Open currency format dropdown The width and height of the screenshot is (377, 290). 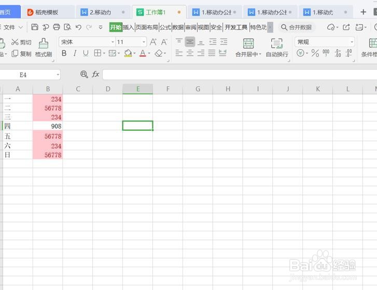click(x=307, y=53)
